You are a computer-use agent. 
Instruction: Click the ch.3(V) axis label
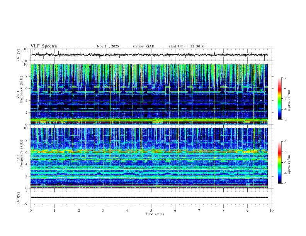(x=19, y=198)
